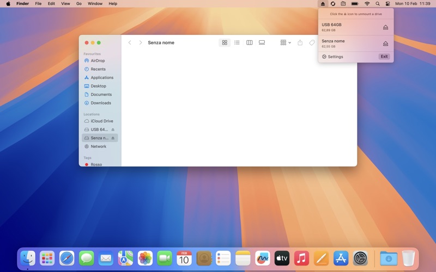Select the Rosso tag in the sidebar
The image size is (436, 272).
(100, 164)
